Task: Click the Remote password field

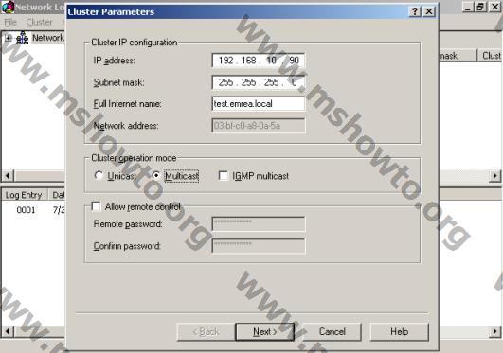Action: 259,223
